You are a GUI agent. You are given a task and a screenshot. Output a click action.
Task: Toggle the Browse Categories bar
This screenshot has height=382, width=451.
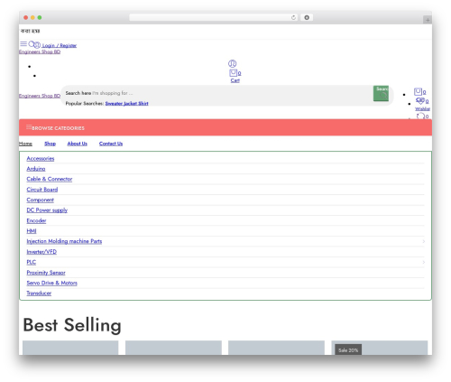point(225,127)
